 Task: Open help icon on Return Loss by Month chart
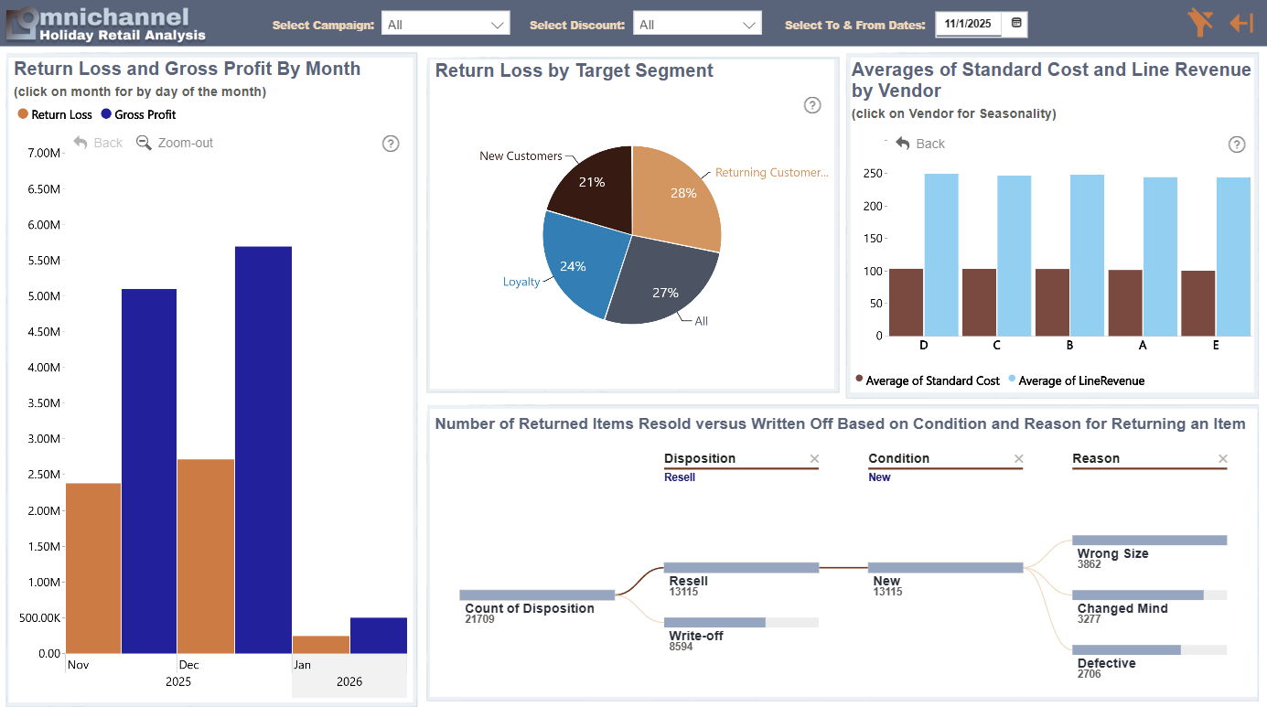[x=391, y=144]
